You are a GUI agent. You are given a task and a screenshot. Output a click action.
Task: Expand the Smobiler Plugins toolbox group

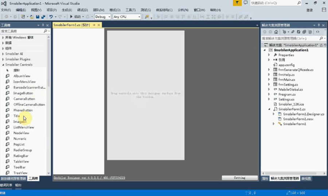(x=3, y=59)
